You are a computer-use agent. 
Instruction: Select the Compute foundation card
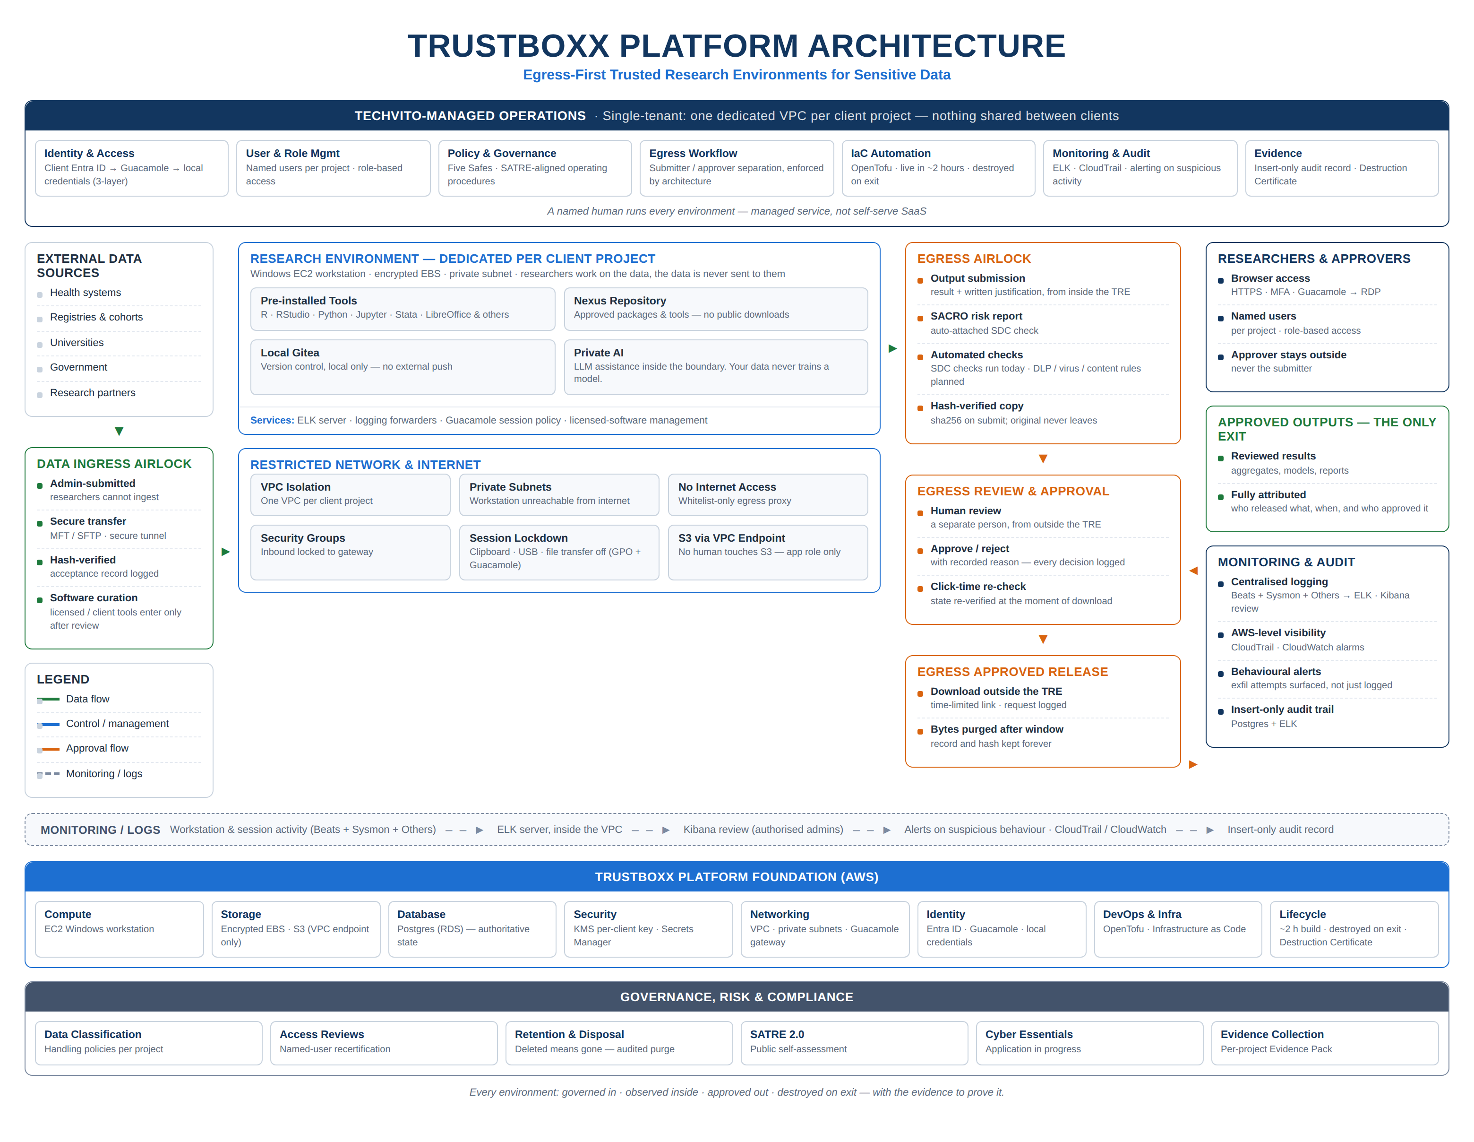pyautogui.click(x=120, y=929)
